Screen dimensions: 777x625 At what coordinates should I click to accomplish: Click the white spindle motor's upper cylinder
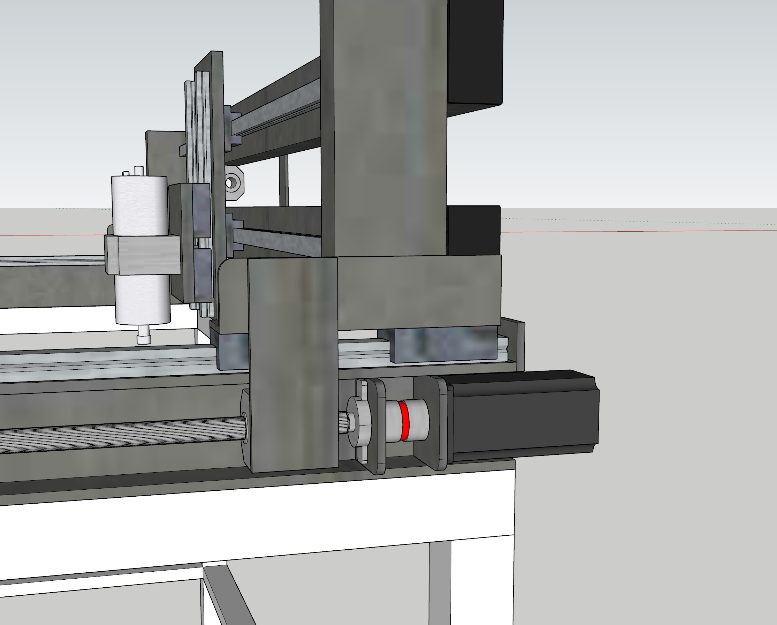(140, 205)
